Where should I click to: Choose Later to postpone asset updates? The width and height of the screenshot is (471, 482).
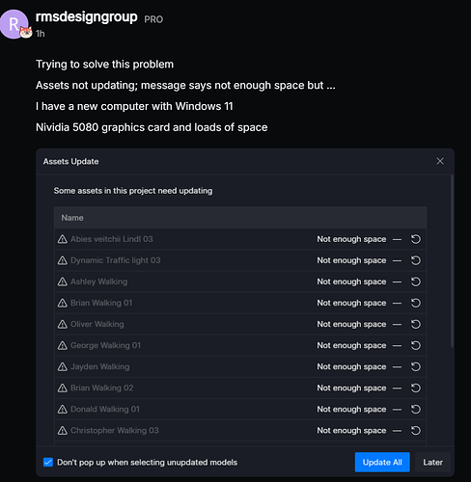pos(432,462)
